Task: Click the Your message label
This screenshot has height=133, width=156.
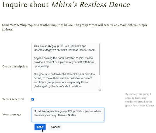Action: tap(12, 114)
